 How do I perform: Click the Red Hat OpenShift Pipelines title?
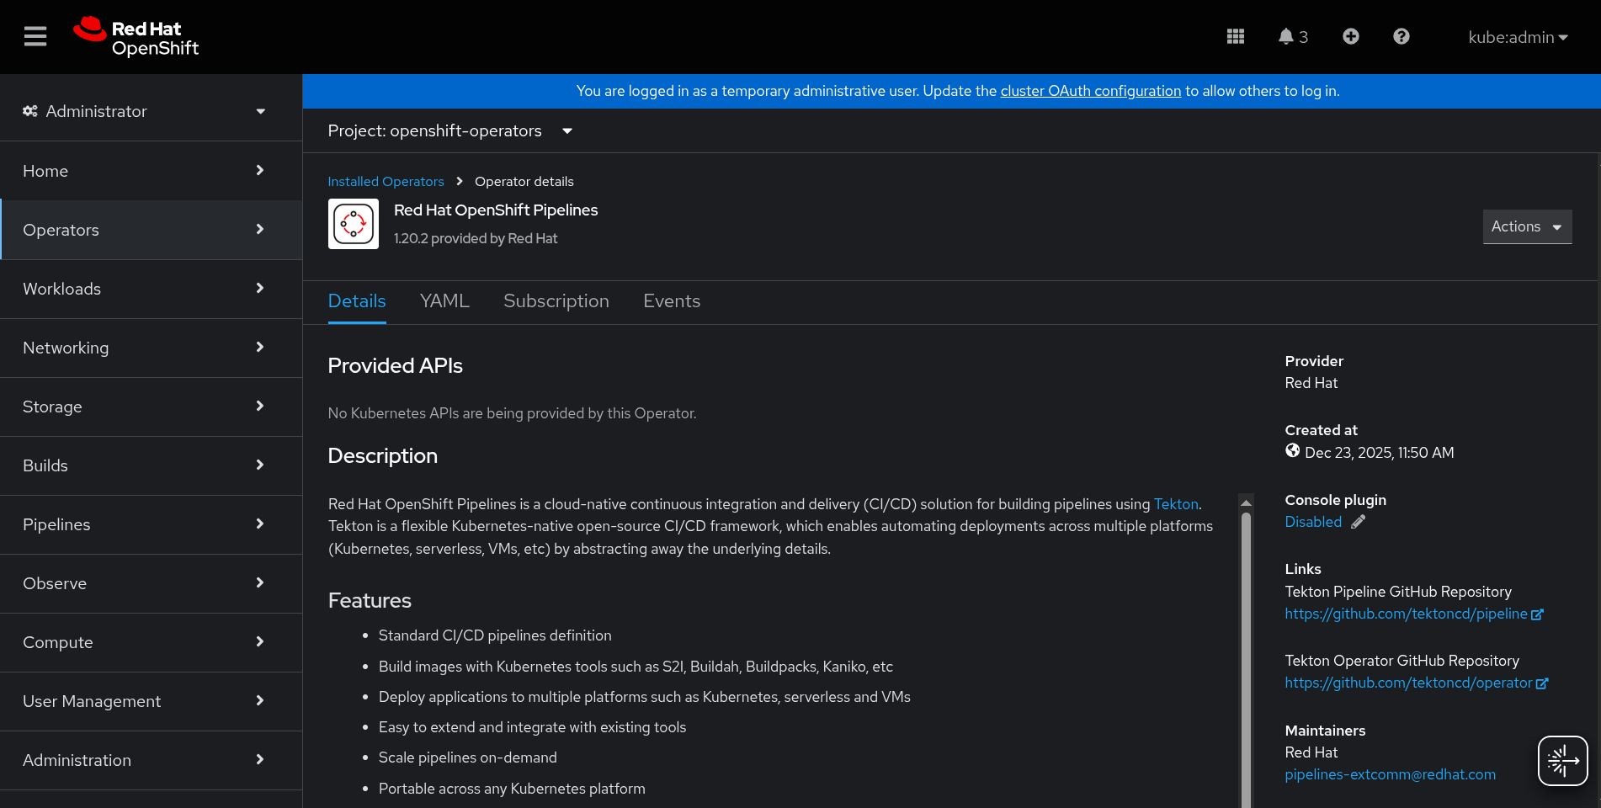click(x=496, y=210)
